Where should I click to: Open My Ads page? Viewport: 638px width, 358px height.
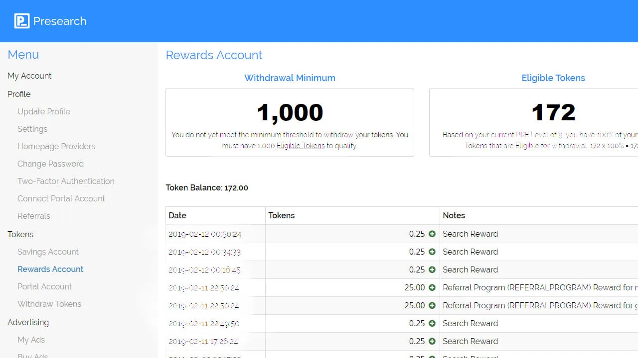tap(31, 340)
